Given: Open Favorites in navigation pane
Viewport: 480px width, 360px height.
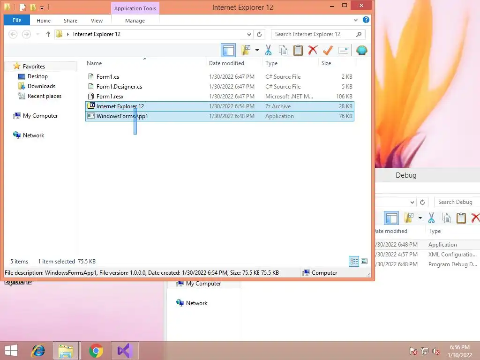Looking at the screenshot, I should (34, 67).
